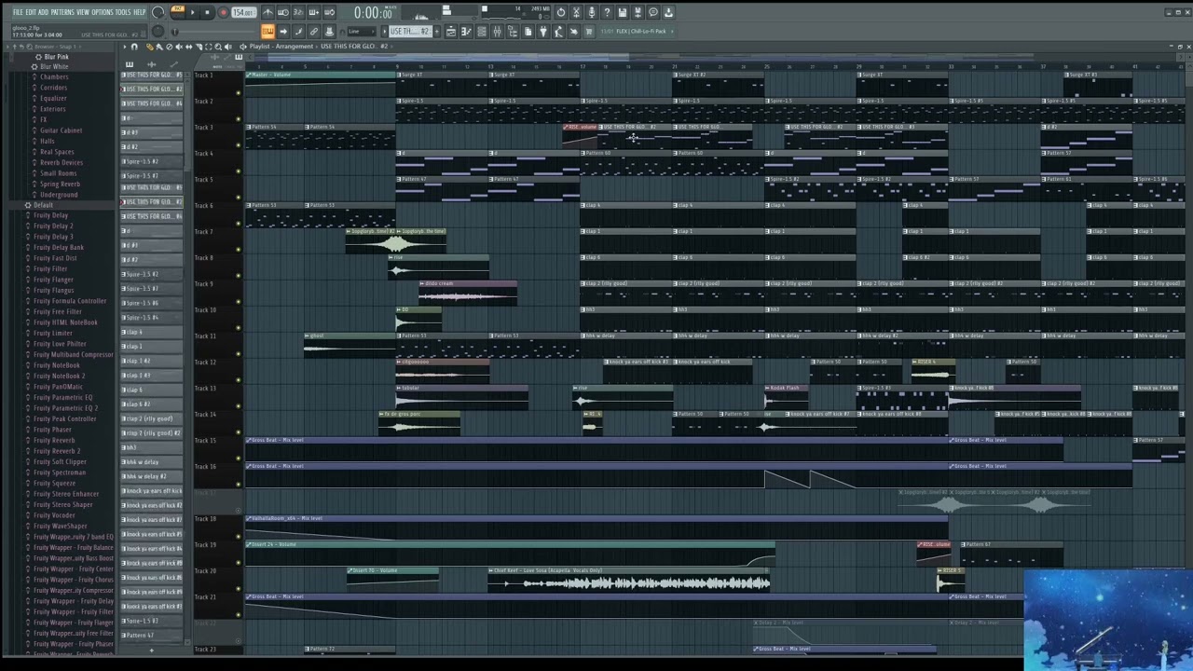Screen dimensions: 1193x671
Task: Open the Browser view icon
Action: click(x=513, y=31)
